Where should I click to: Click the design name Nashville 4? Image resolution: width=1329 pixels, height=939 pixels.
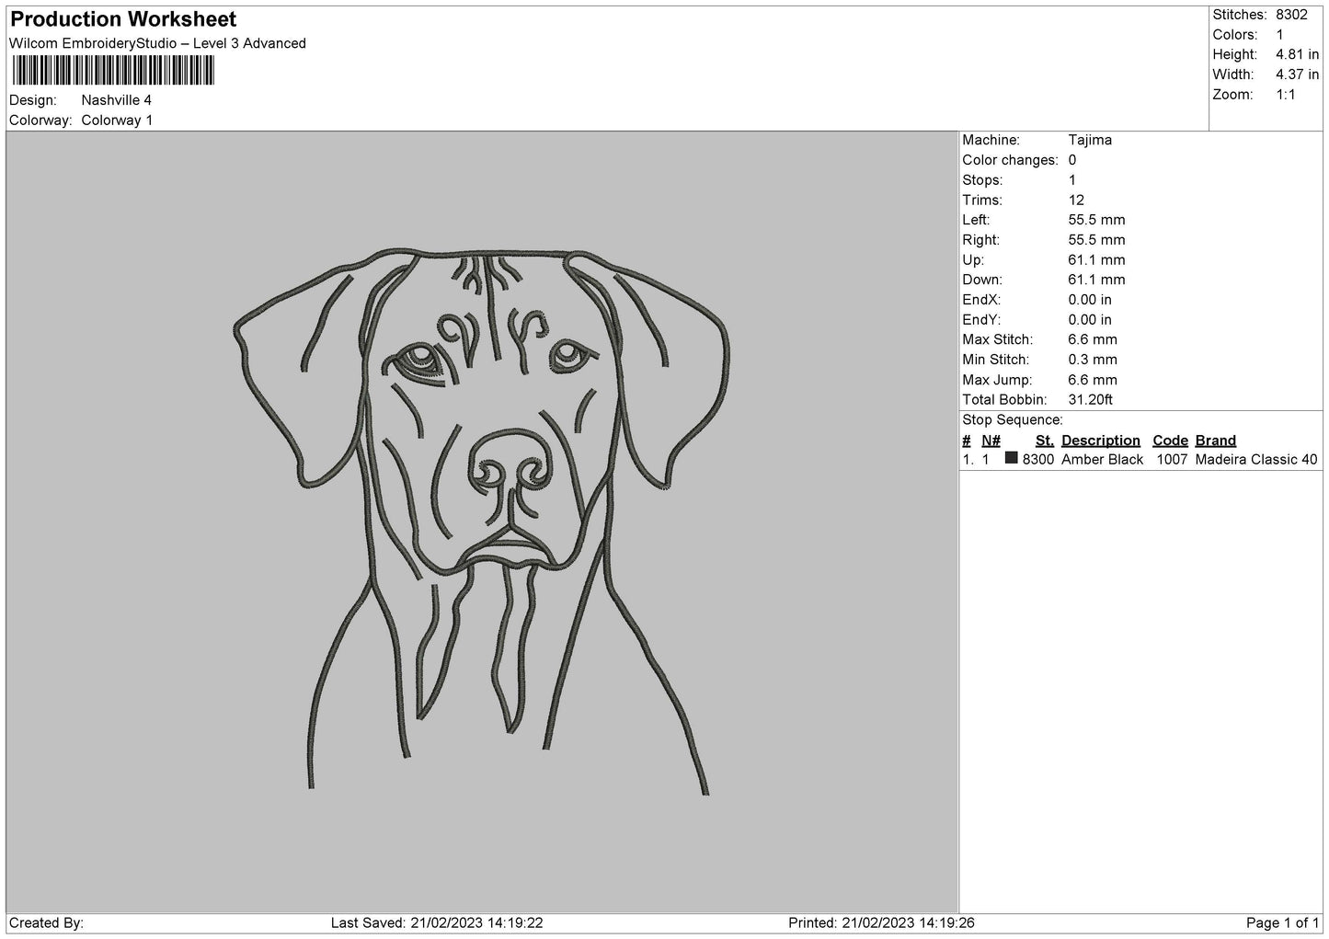click(x=117, y=100)
